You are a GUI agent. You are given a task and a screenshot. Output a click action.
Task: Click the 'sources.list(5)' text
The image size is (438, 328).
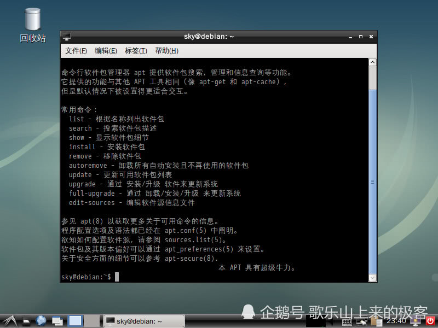point(193,240)
